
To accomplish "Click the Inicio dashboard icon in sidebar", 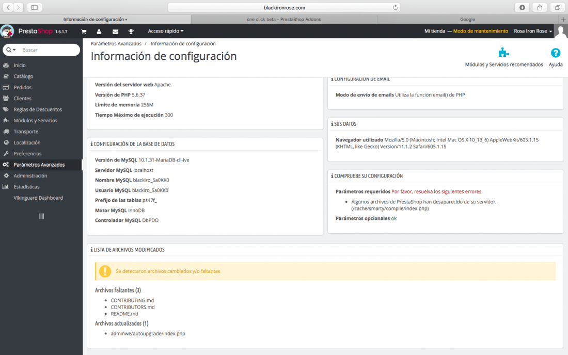I will click(x=6, y=65).
